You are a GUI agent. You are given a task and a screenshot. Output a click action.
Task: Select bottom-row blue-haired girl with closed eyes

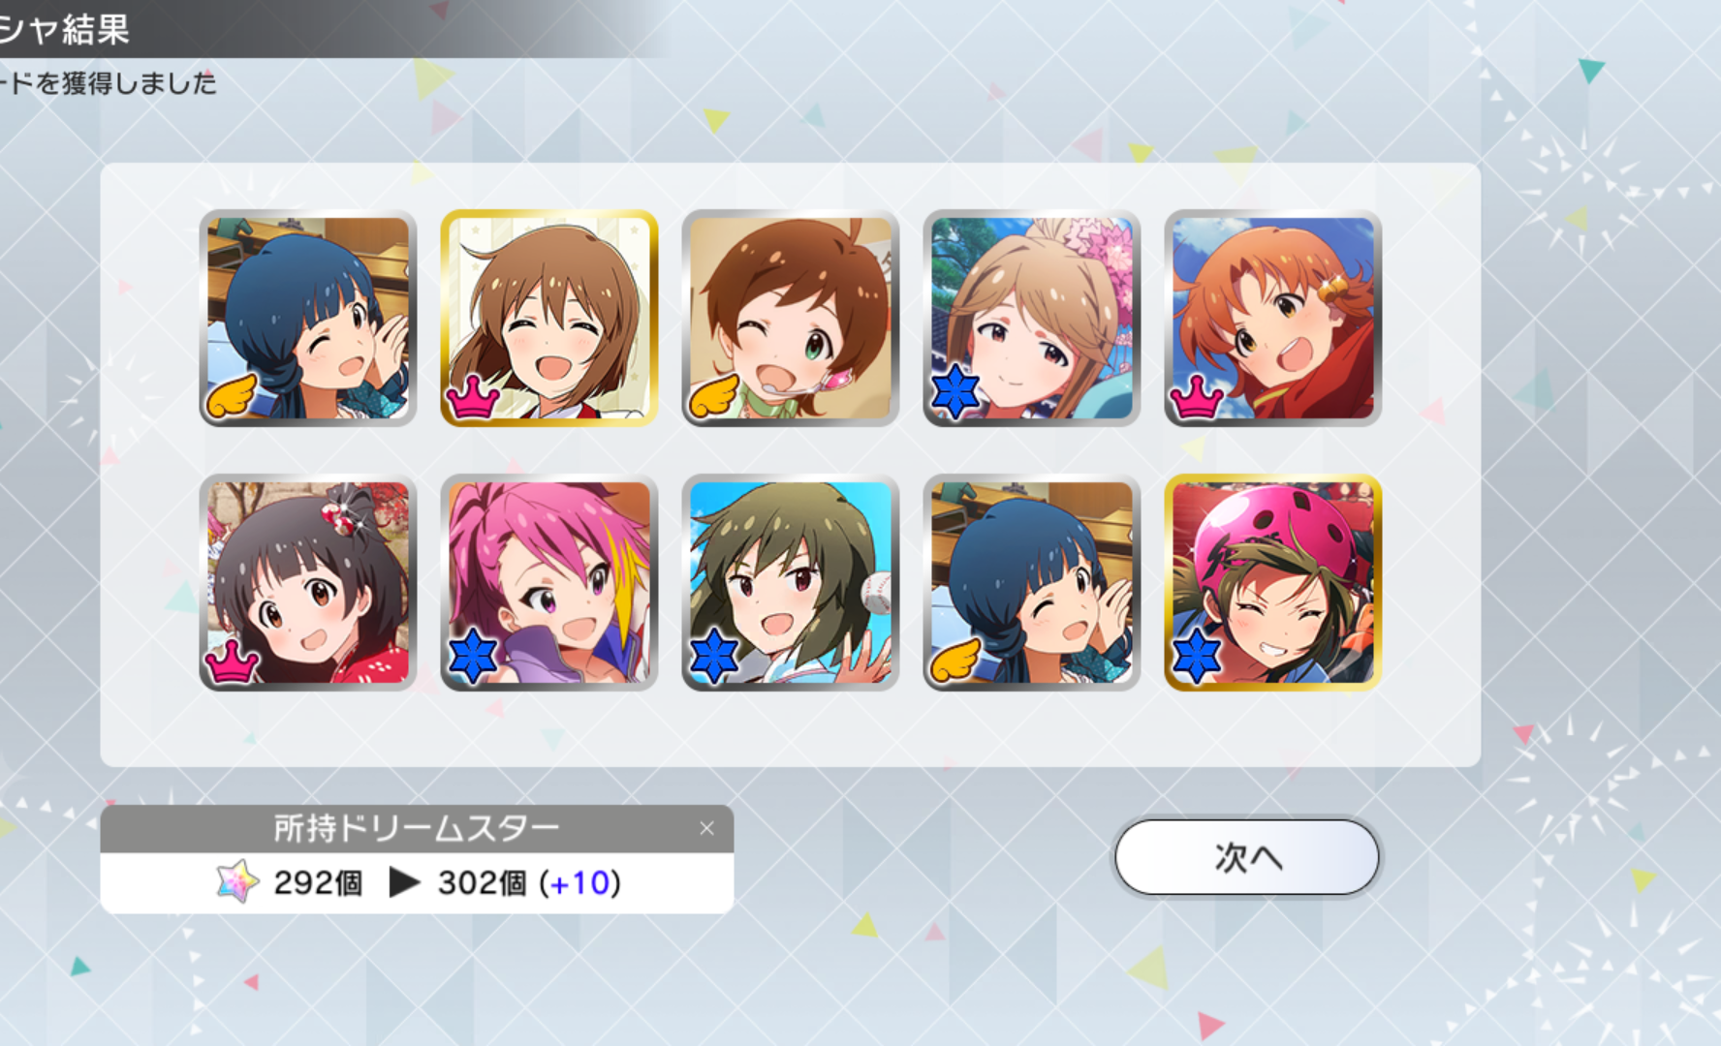tap(1032, 582)
